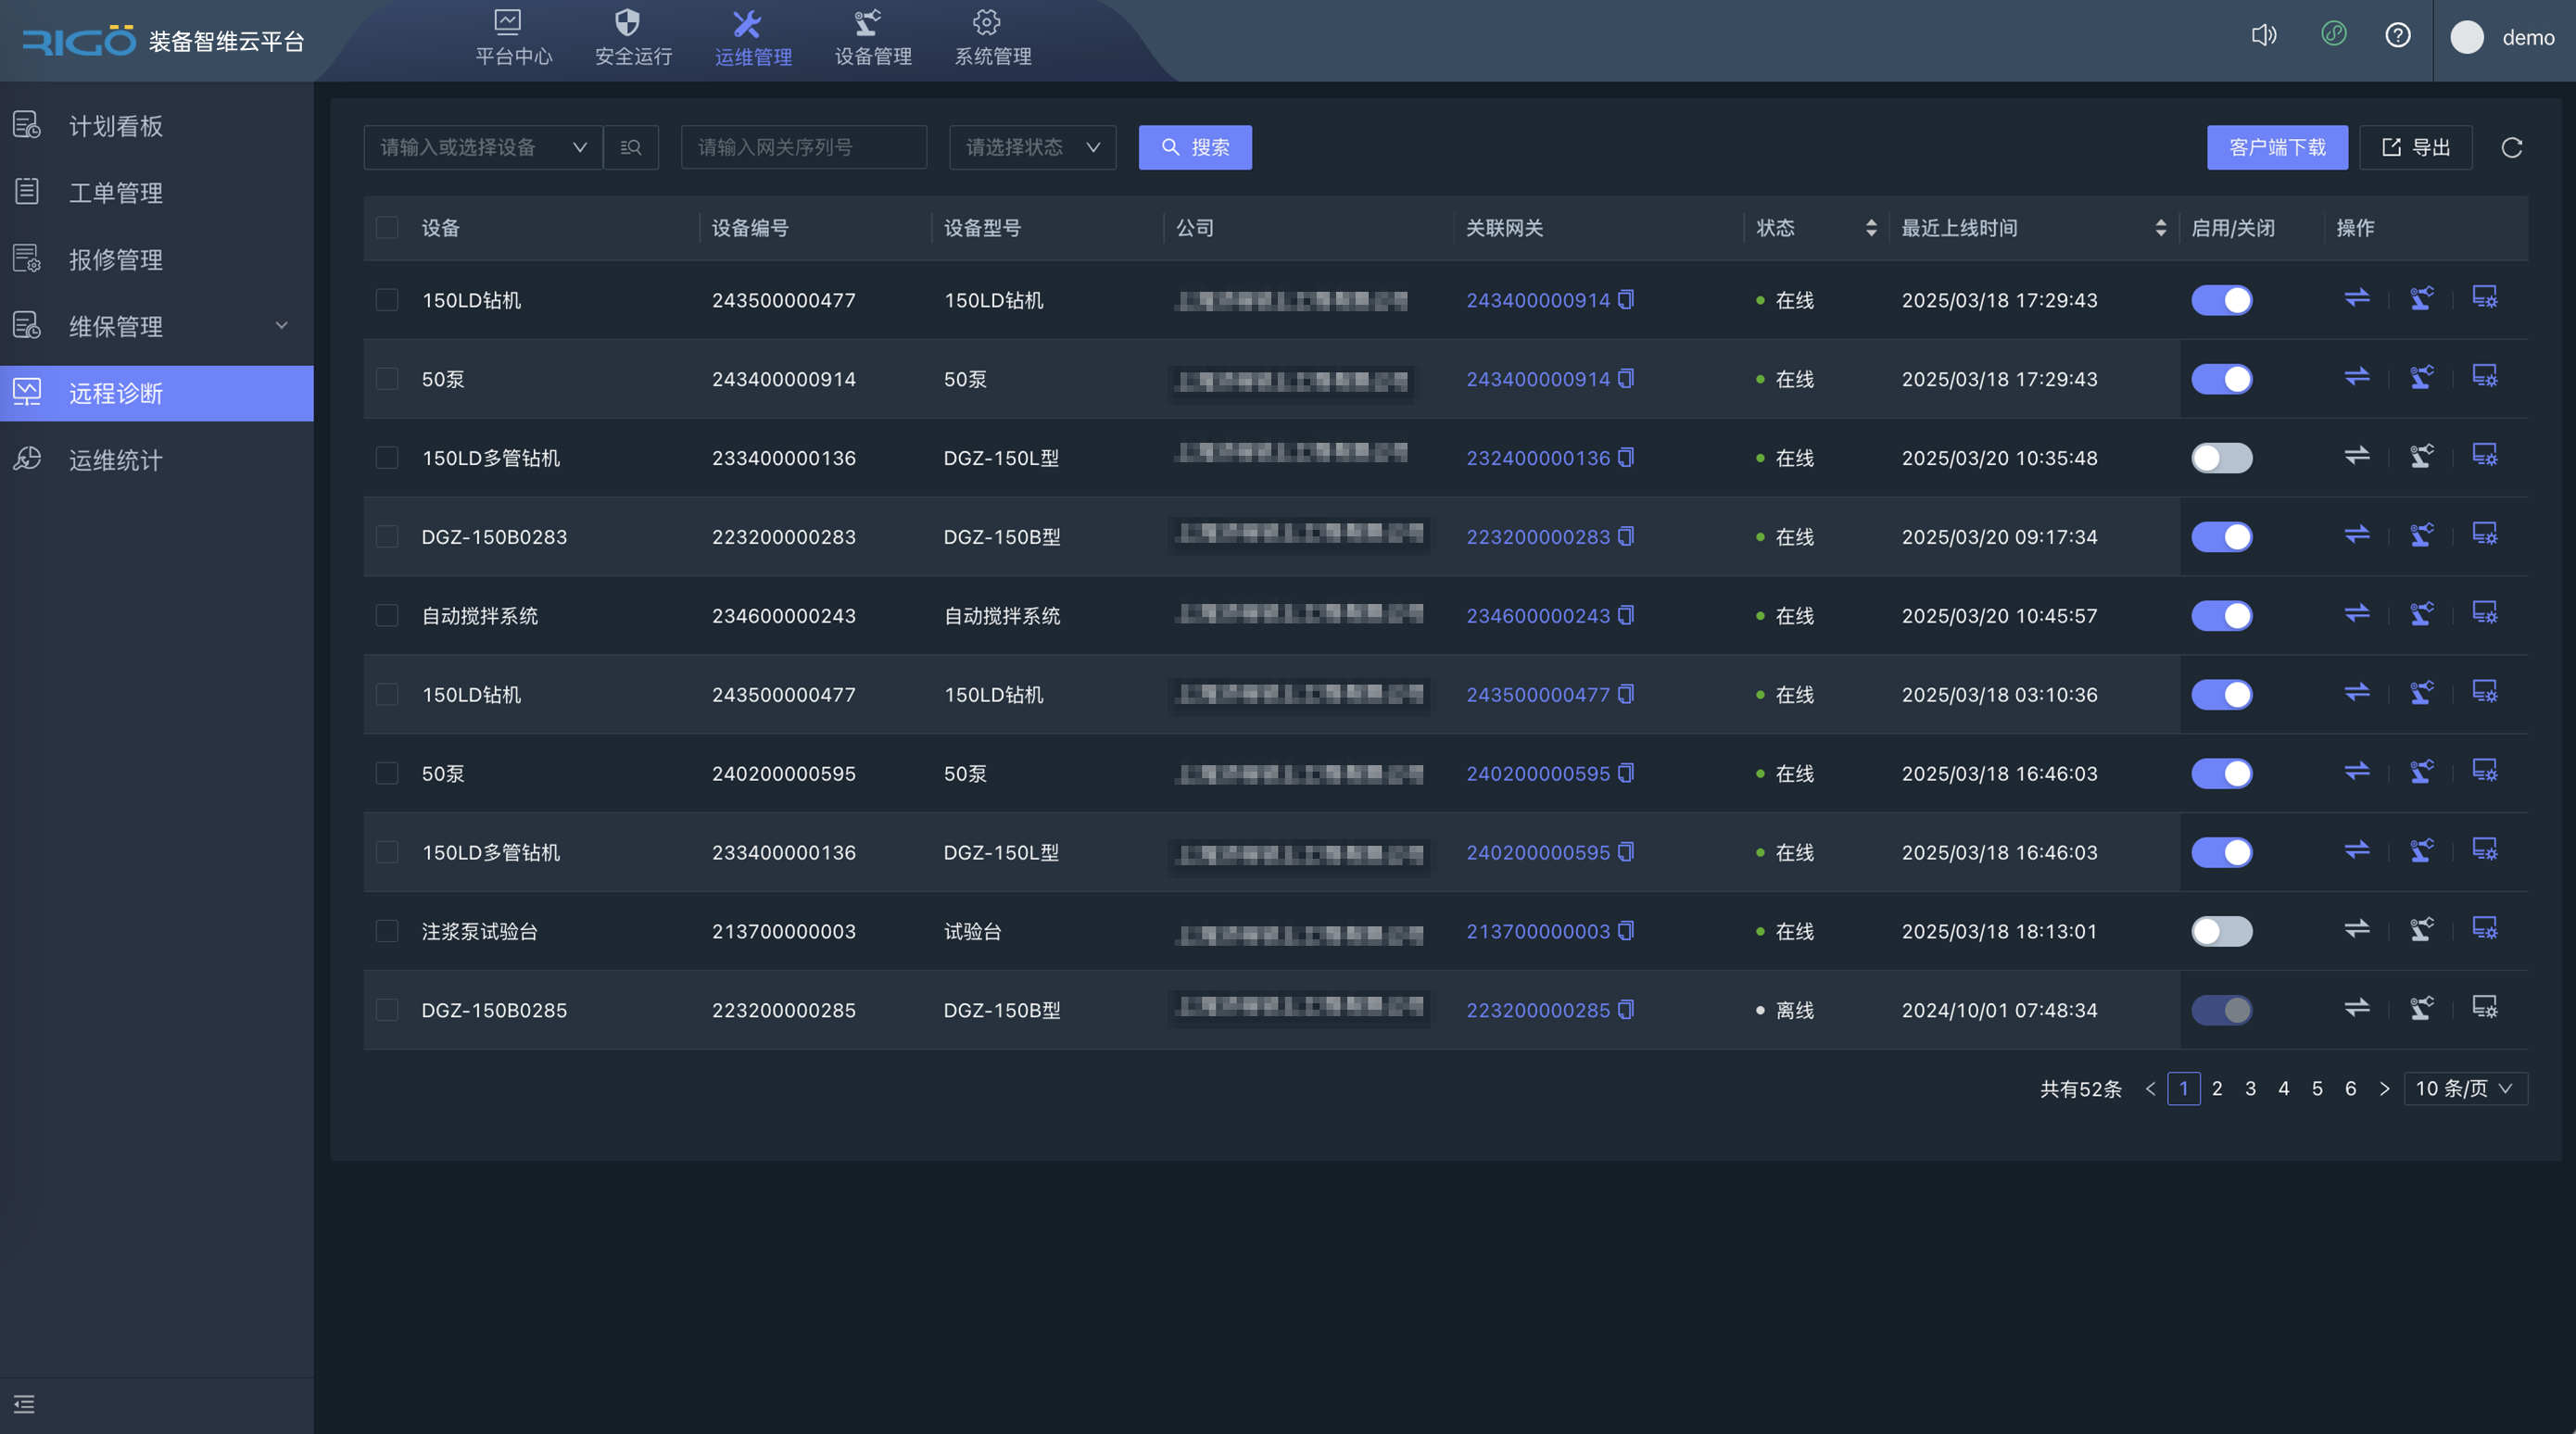Click advanced device search icon beside device dropdown
2576x1434 pixels.
click(x=631, y=148)
